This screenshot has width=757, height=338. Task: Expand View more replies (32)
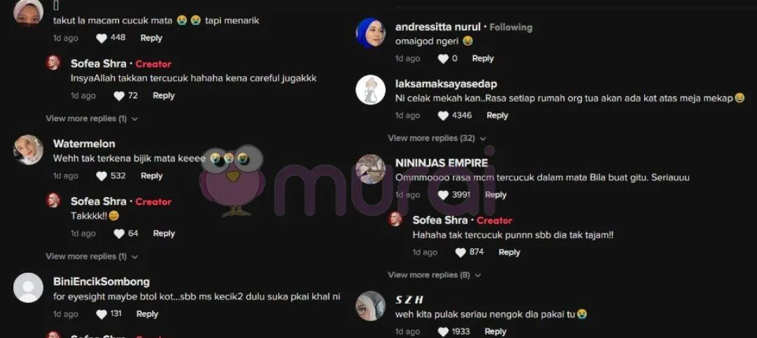pyautogui.click(x=437, y=138)
